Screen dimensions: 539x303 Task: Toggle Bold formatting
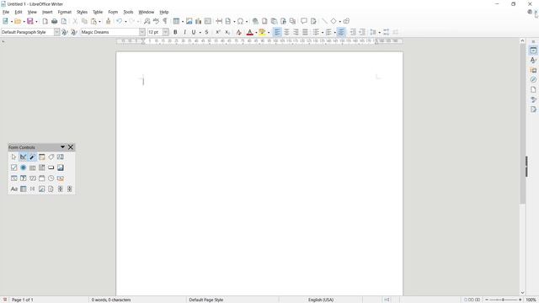175,32
